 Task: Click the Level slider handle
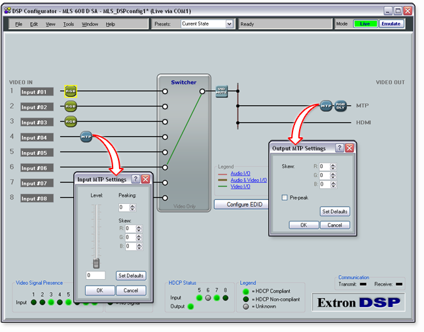click(x=96, y=262)
